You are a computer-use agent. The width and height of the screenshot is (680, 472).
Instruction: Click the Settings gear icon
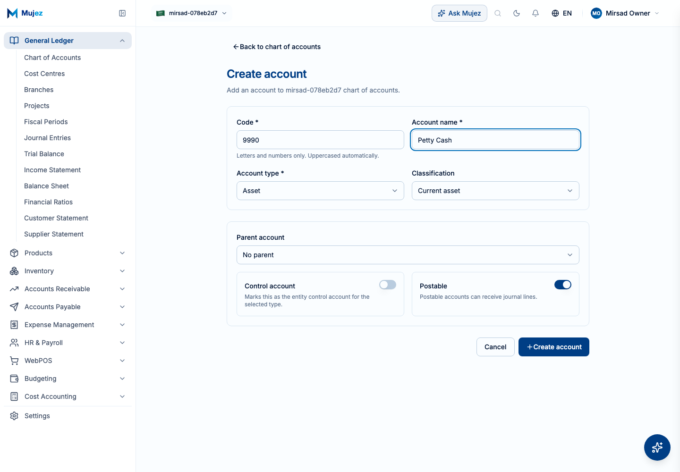tap(14, 416)
